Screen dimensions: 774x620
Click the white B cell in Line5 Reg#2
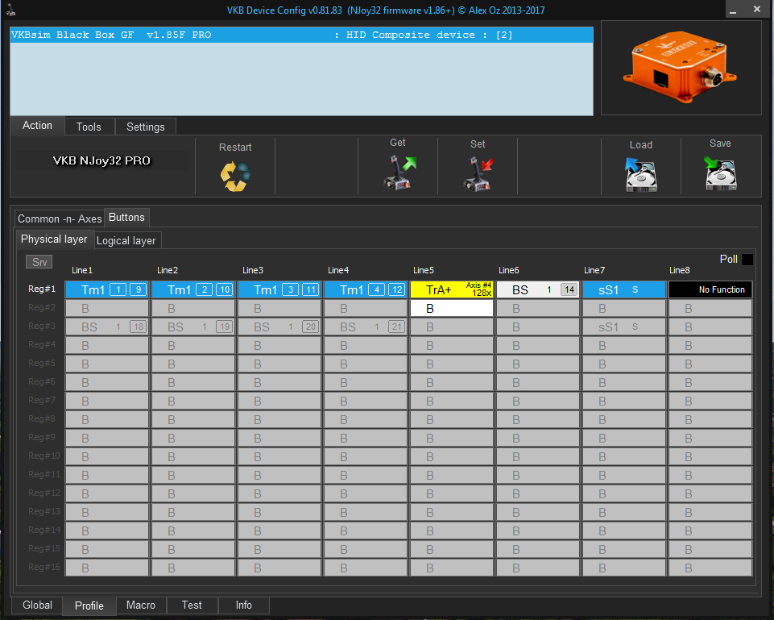click(452, 308)
